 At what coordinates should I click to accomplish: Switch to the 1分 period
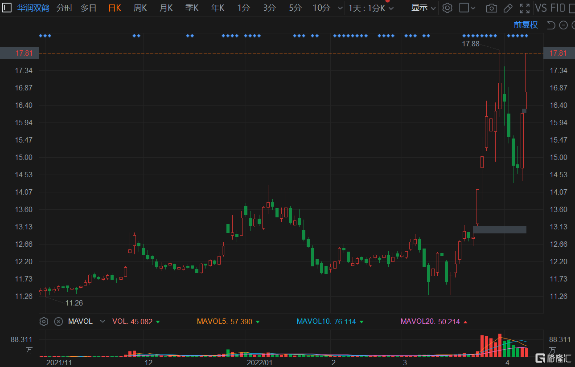tap(243, 8)
